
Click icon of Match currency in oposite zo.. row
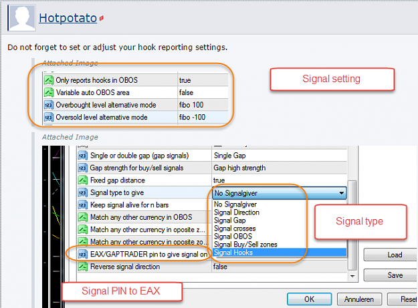tap(83, 242)
